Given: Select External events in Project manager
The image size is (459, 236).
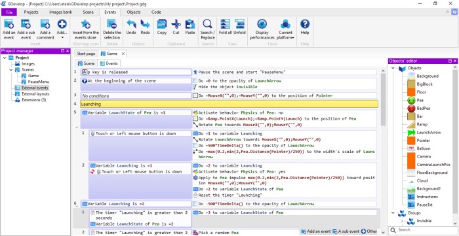Looking at the screenshot, I should click(x=35, y=88).
